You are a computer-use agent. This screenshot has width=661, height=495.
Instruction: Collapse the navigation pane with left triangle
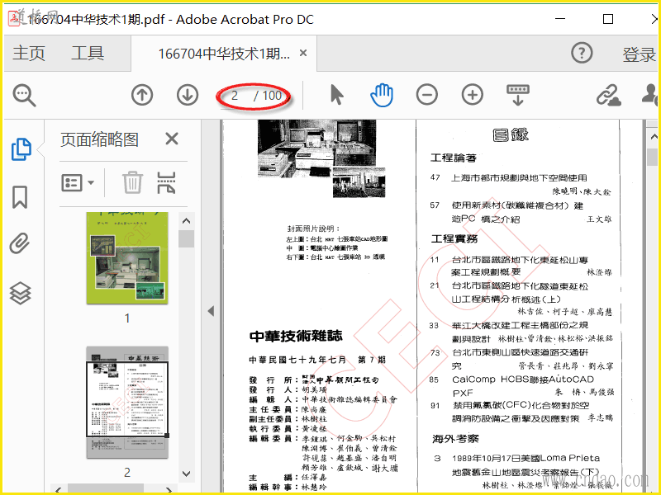pos(212,311)
